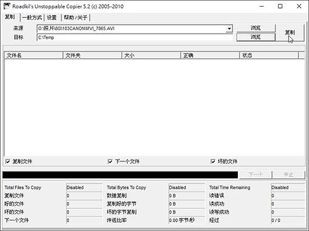Screen dimensions: 309x231
Task: Click Disabled value next to Total Time Remaining
Action: pos(288,188)
